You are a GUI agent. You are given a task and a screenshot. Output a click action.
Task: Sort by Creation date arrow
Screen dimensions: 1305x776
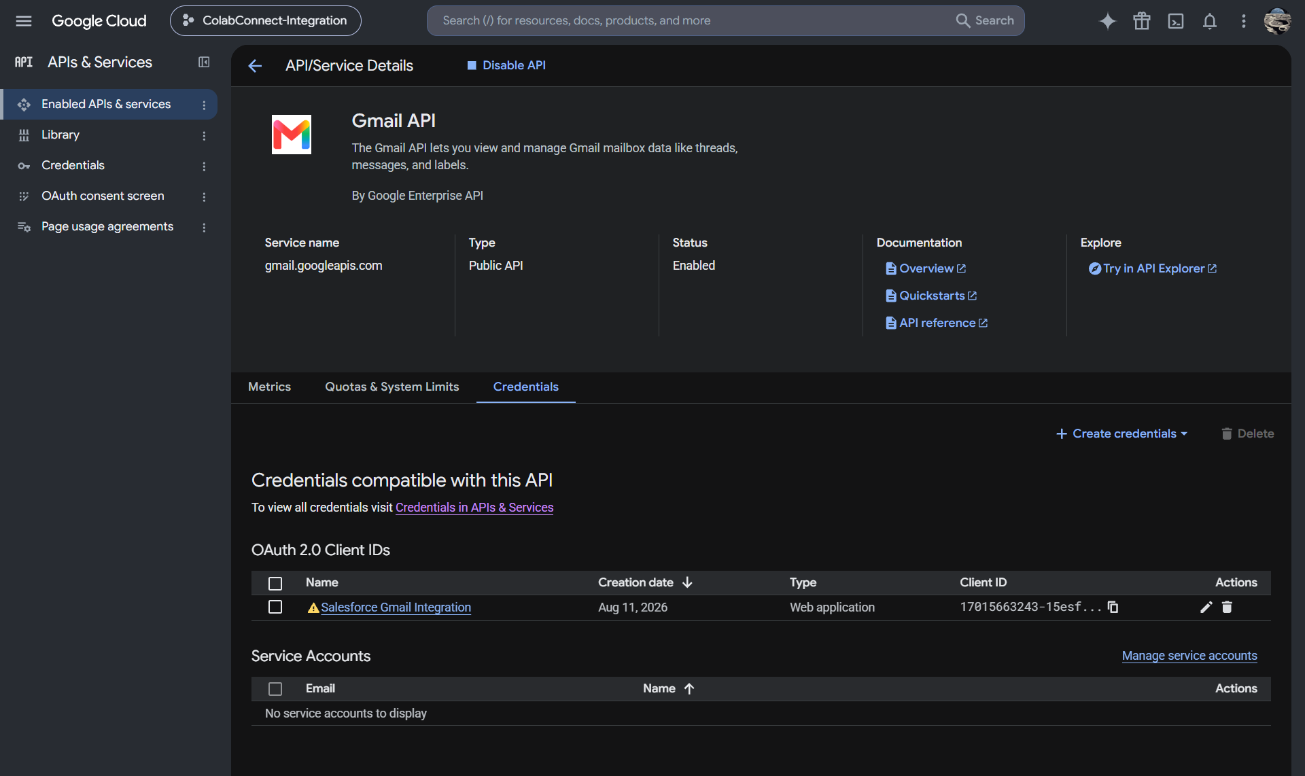(687, 582)
